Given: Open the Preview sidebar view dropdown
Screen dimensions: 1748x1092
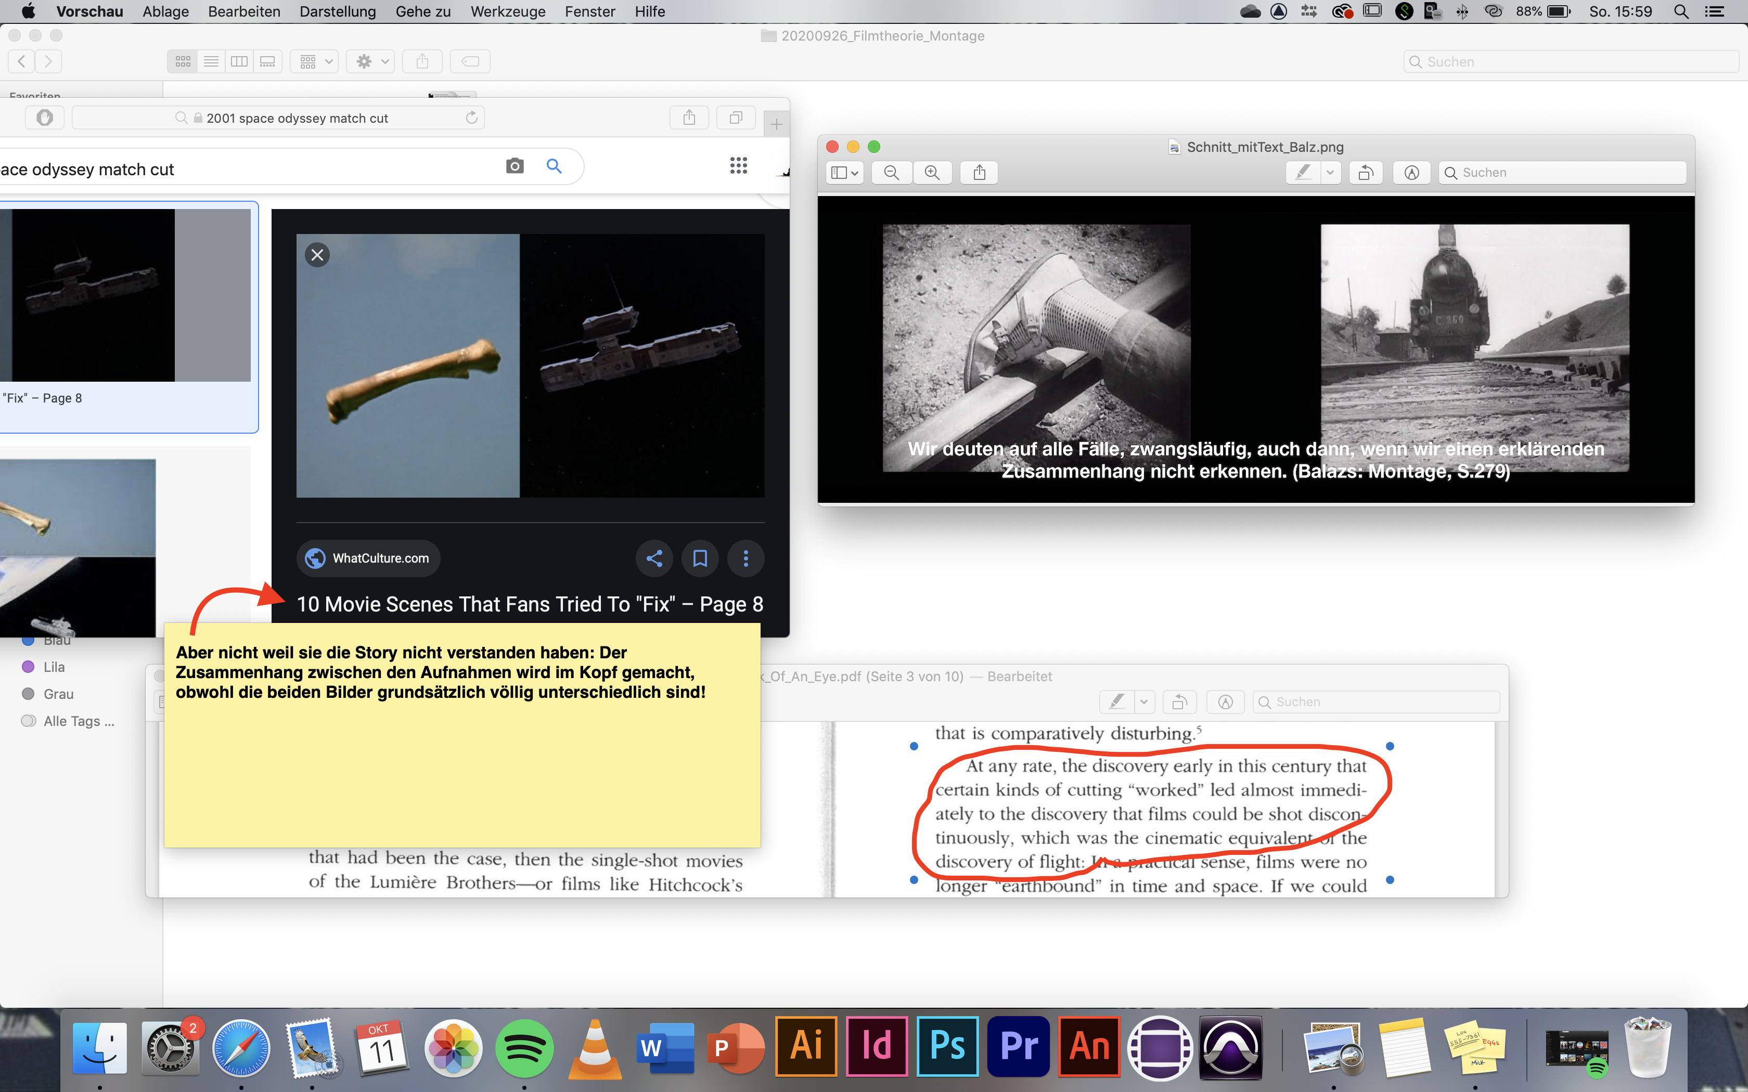Looking at the screenshot, I should point(844,173).
